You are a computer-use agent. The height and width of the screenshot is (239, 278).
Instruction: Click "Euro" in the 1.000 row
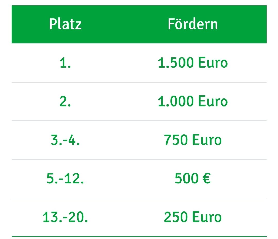[213, 102]
